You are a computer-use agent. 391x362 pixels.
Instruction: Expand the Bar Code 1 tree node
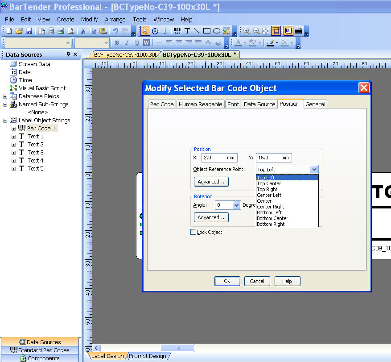pos(13,129)
